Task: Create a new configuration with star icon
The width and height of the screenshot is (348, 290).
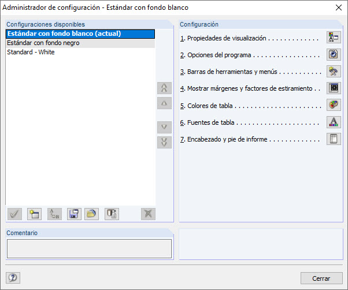Action: coord(35,214)
